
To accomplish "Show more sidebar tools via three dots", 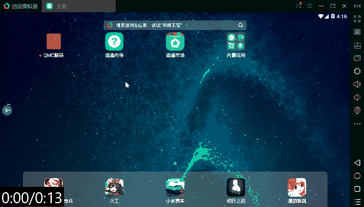I will [357, 124].
